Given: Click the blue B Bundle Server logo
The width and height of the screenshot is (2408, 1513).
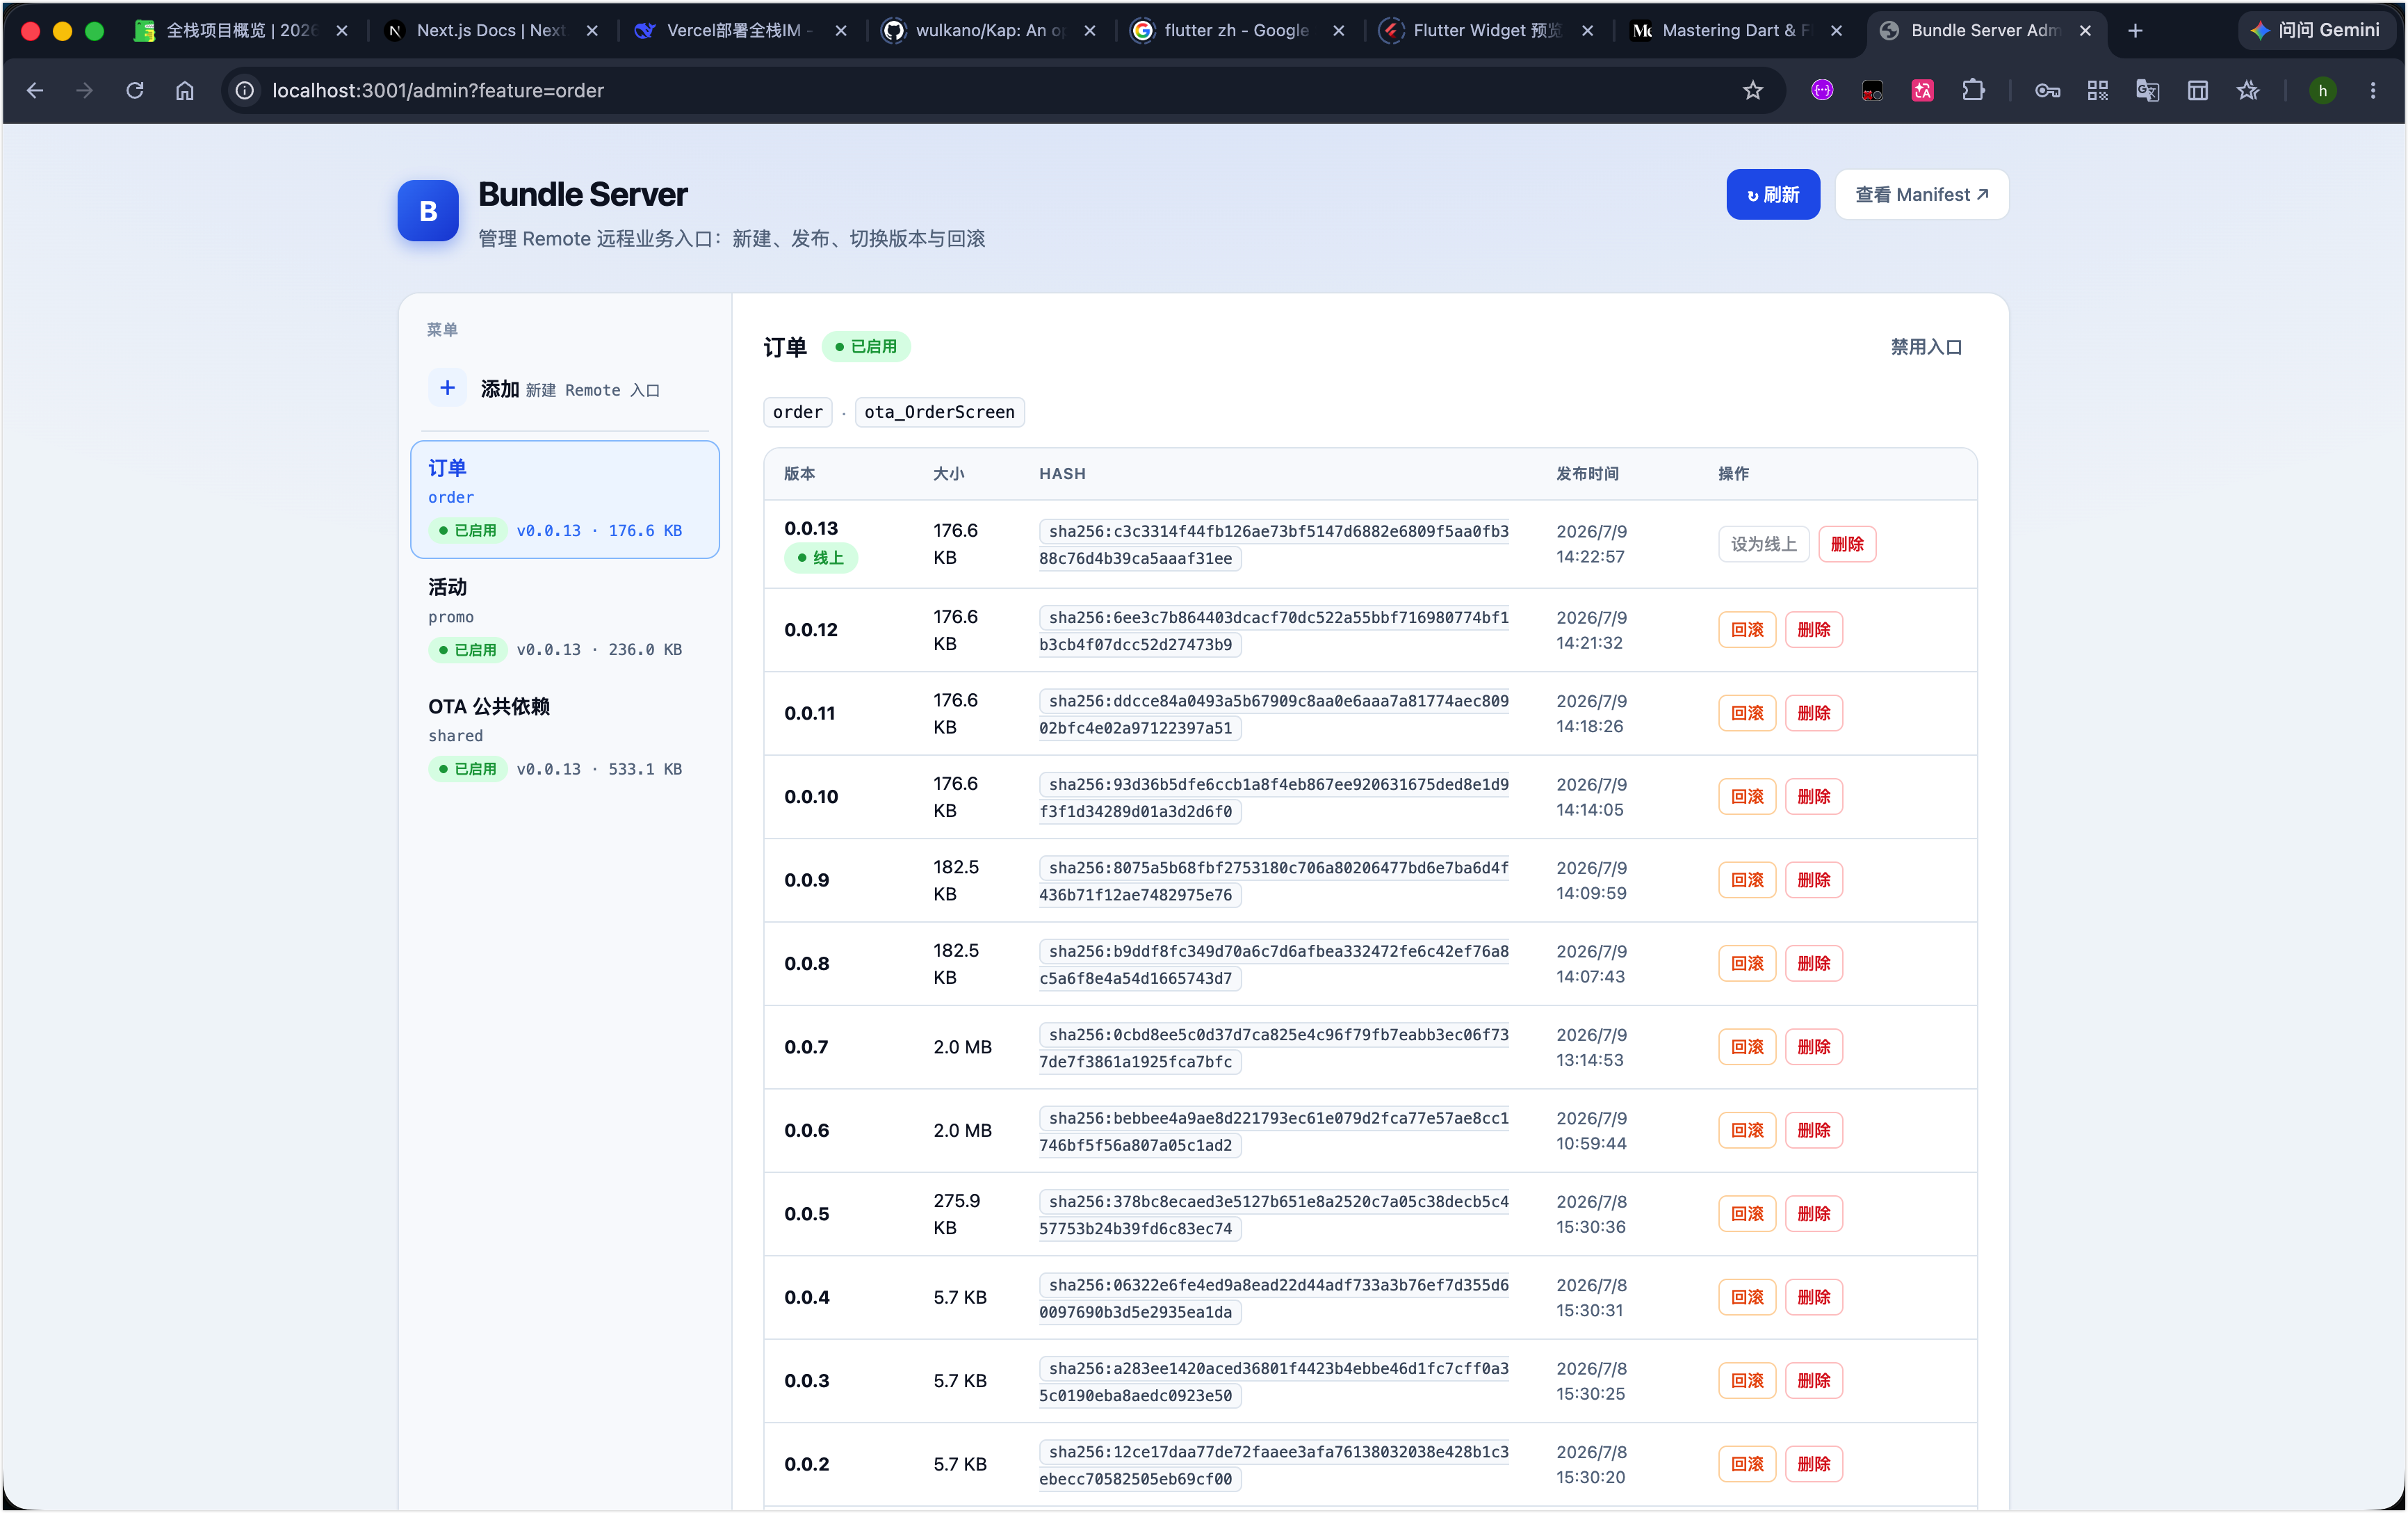Looking at the screenshot, I should (428, 211).
